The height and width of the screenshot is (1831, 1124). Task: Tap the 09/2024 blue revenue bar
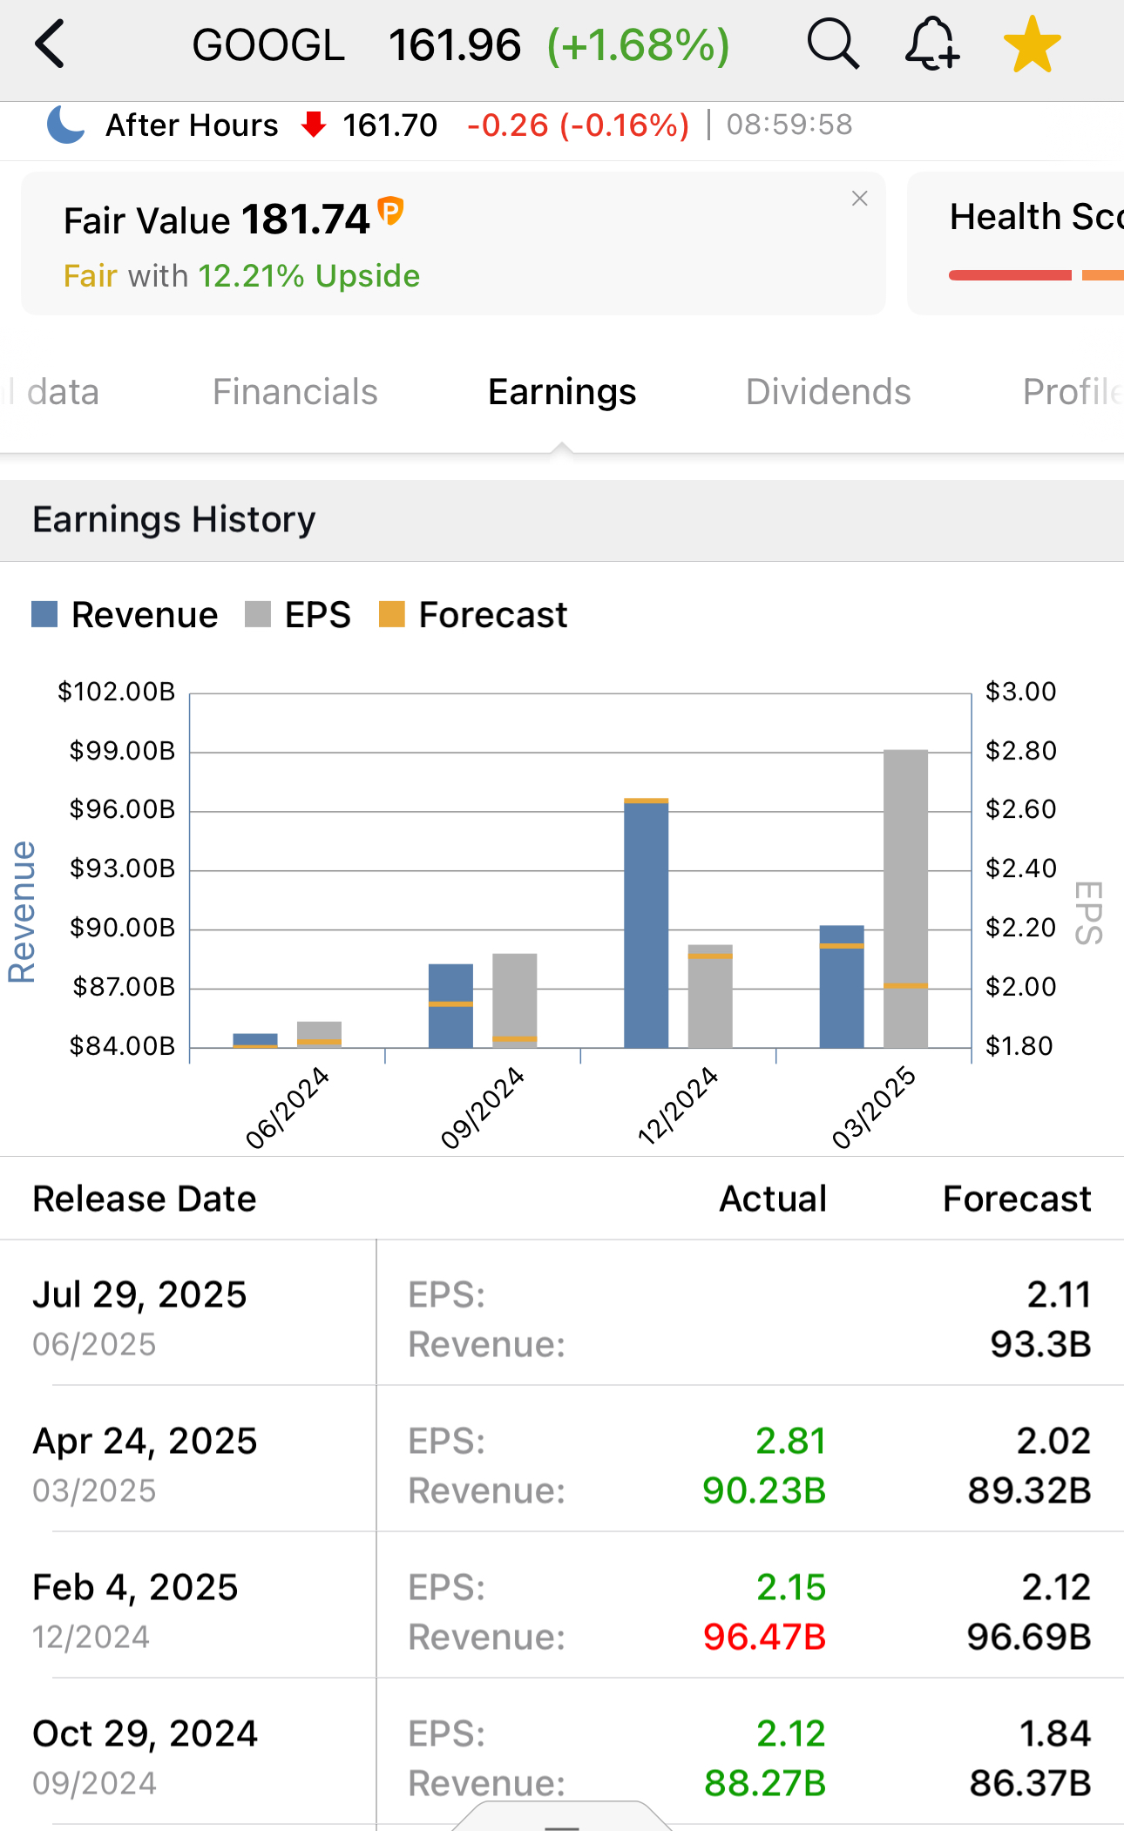[450, 1006]
